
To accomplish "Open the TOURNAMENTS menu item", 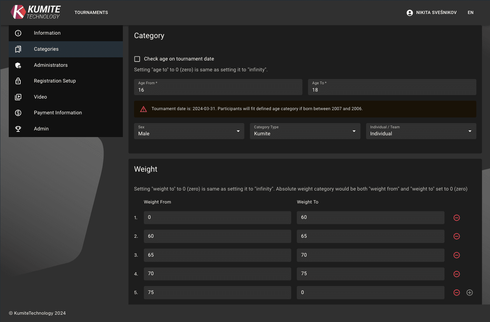I will click(91, 12).
